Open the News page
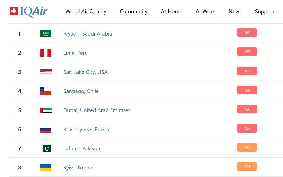This screenshot has width=283, height=177. (235, 12)
